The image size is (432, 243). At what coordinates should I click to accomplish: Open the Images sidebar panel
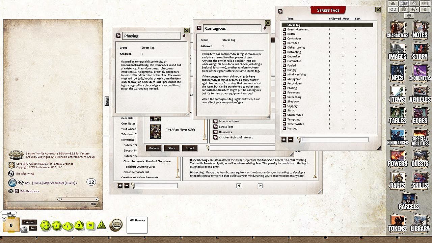tap(398, 51)
